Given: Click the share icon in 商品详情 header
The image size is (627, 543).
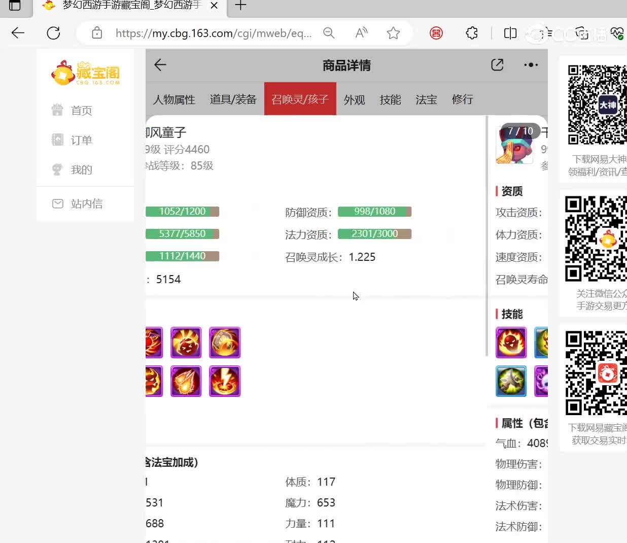Looking at the screenshot, I should 497,65.
